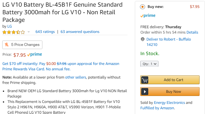The image size is (205, 114).
Task: Click the Prime logo under Buy new
Action: pos(148,16)
